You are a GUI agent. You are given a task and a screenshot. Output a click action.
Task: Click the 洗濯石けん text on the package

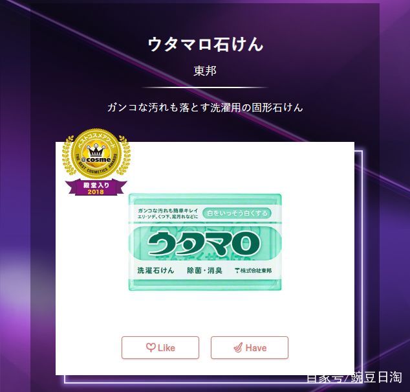point(156,270)
